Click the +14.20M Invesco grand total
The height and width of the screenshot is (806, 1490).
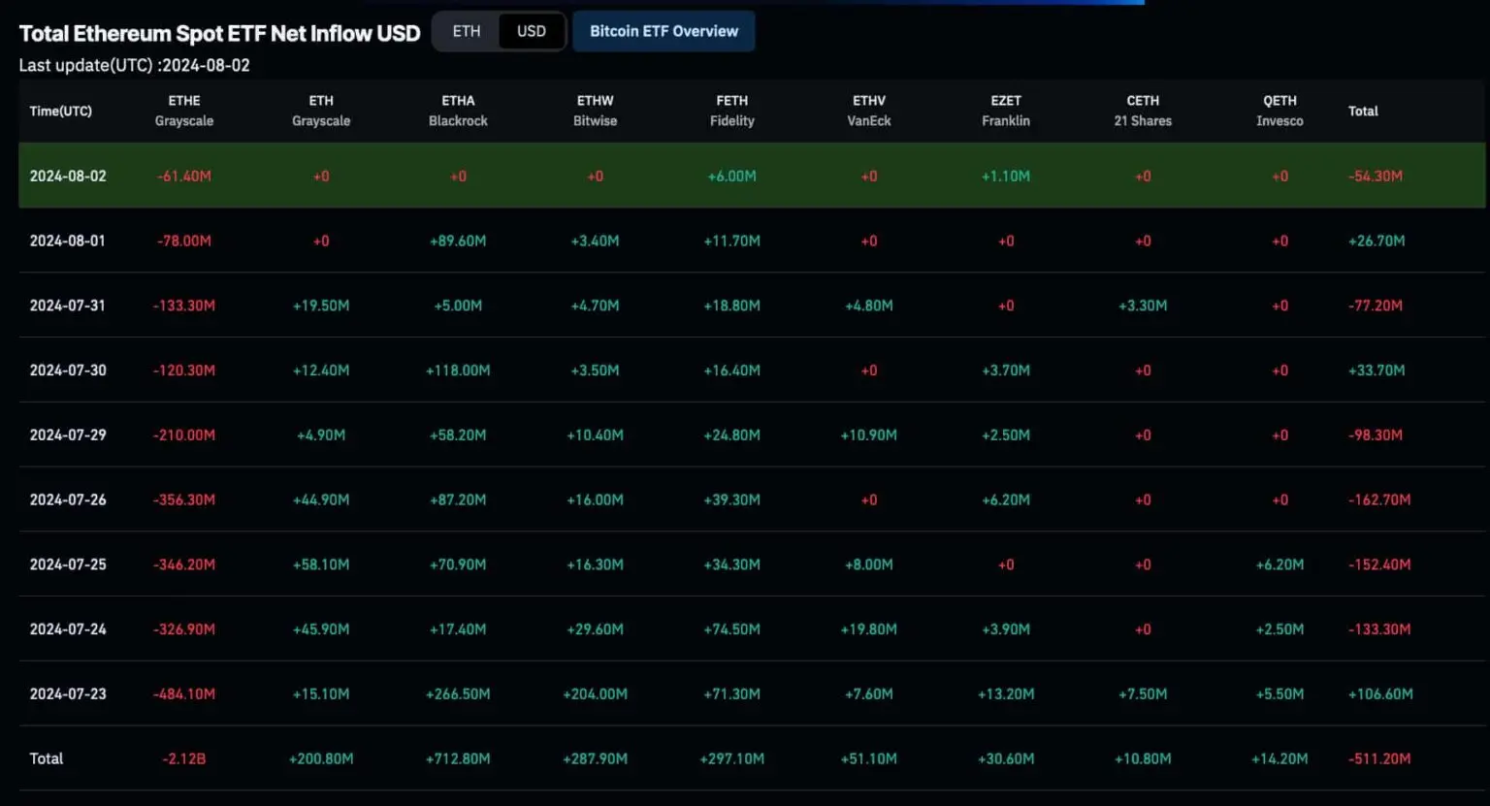click(x=1279, y=759)
